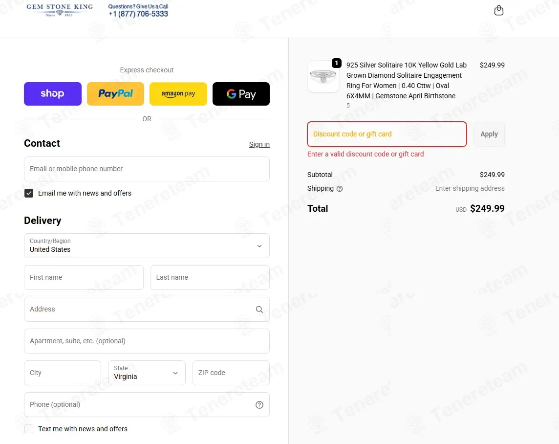Click the ZIP code input field

click(231, 373)
